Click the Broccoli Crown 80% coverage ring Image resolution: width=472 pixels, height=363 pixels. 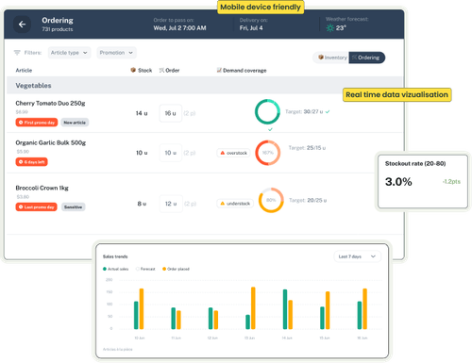click(x=271, y=200)
